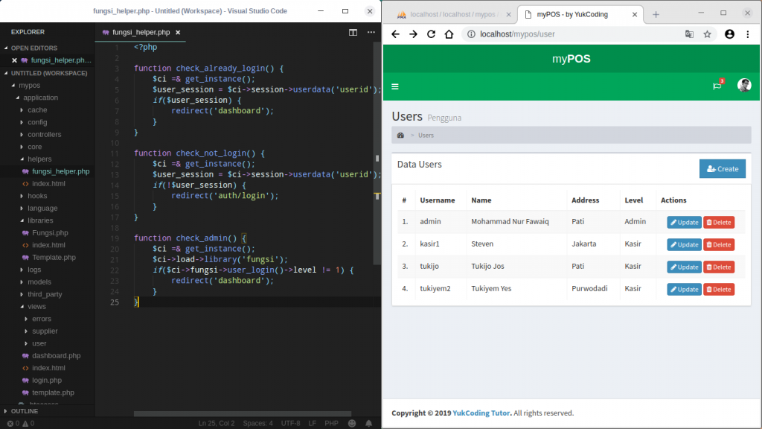The height and width of the screenshot is (429, 762).
Task: Expand the models folder in explorer
Action: coord(39,282)
